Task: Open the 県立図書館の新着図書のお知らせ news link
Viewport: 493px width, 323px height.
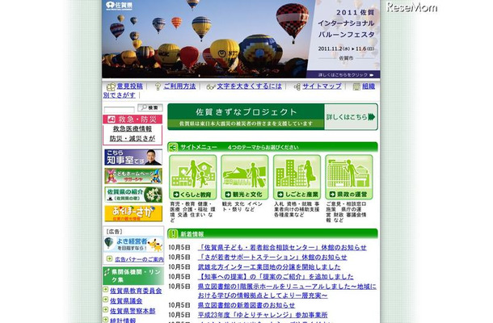Action: pyautogui.click(x=250, y=305)
